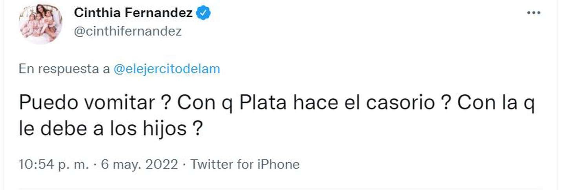Click the "En respuesta a" label
Viewport: 565px width, 190px height.
coord(64,69)
